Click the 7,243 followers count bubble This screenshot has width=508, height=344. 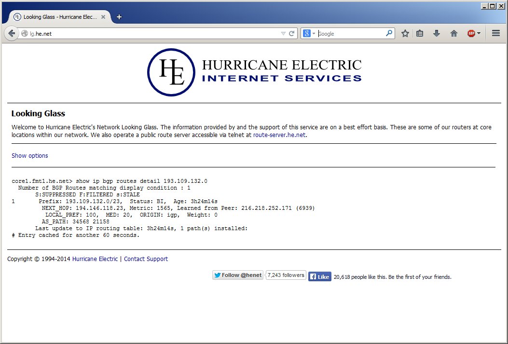pyautogui.click(x=286, y=275)
